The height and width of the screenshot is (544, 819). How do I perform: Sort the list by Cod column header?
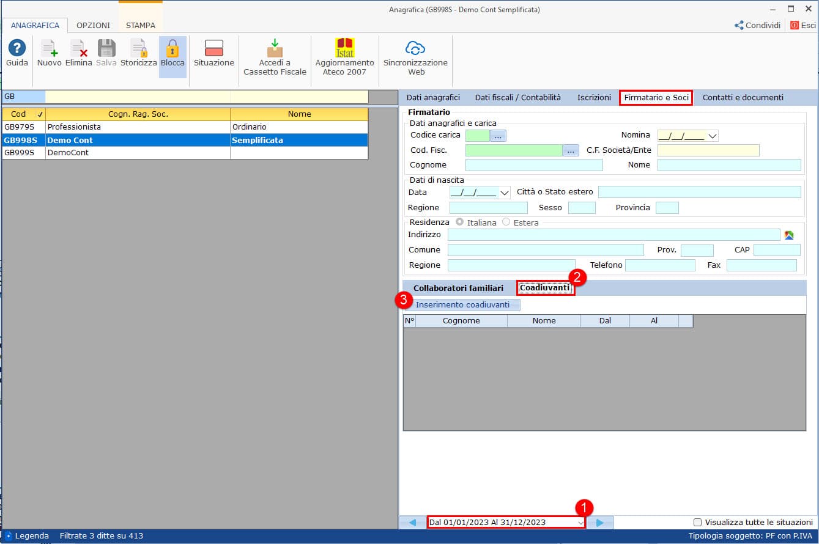click(24, 114)
